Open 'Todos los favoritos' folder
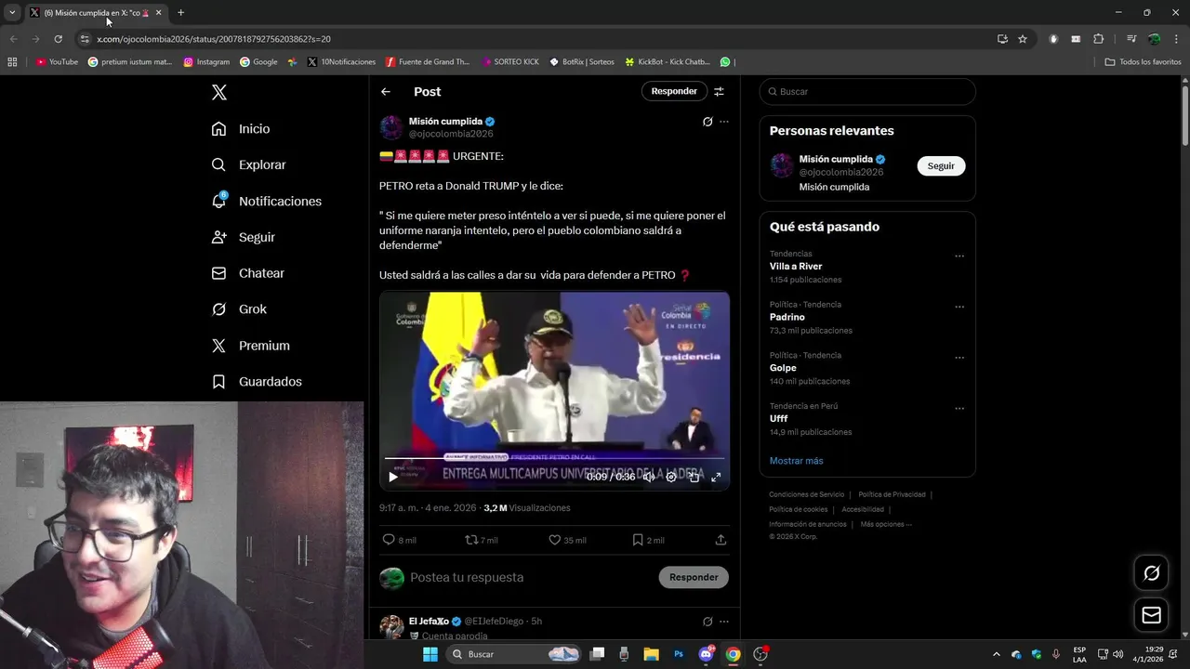This screenshot has height=669, width=1190. [x=1144, y=62]
